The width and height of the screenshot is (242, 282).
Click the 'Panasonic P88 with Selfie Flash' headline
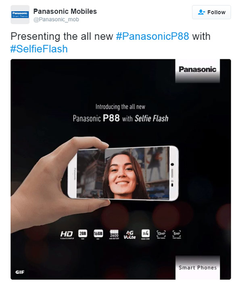pos(121,118)
